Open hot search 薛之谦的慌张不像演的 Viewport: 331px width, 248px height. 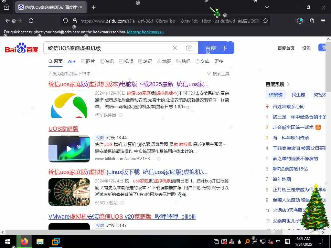pyautogui.click(x=295, y=159)
